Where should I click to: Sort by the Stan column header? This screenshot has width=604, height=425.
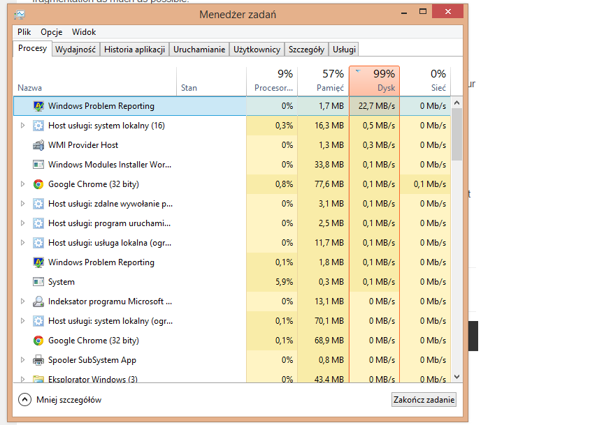tap(212, 82)
